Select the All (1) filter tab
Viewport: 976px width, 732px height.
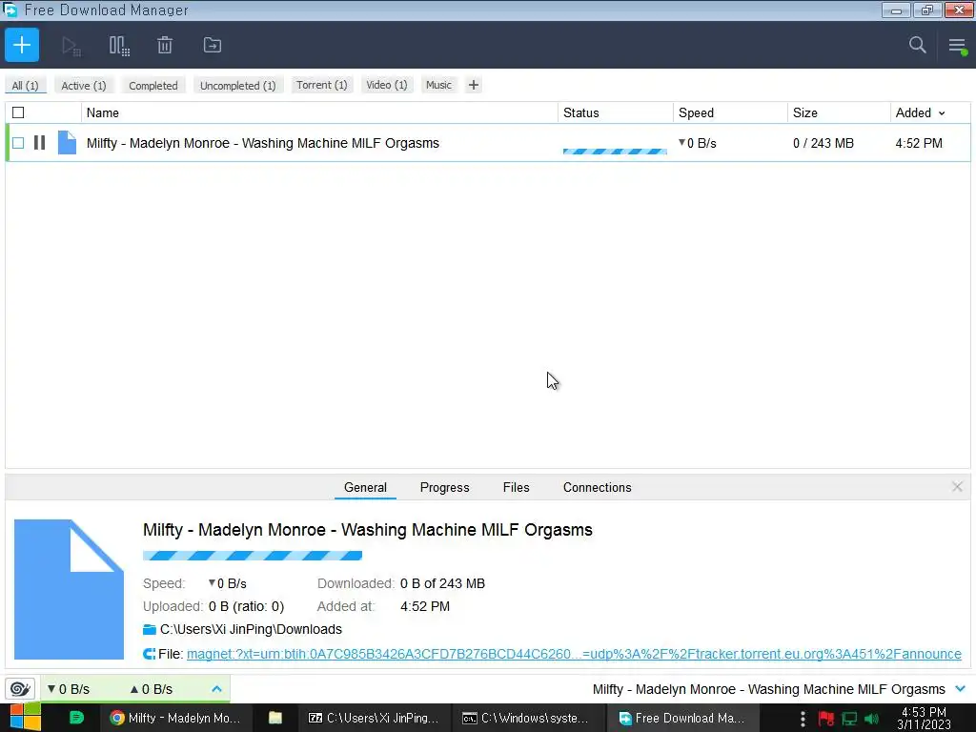25,85
